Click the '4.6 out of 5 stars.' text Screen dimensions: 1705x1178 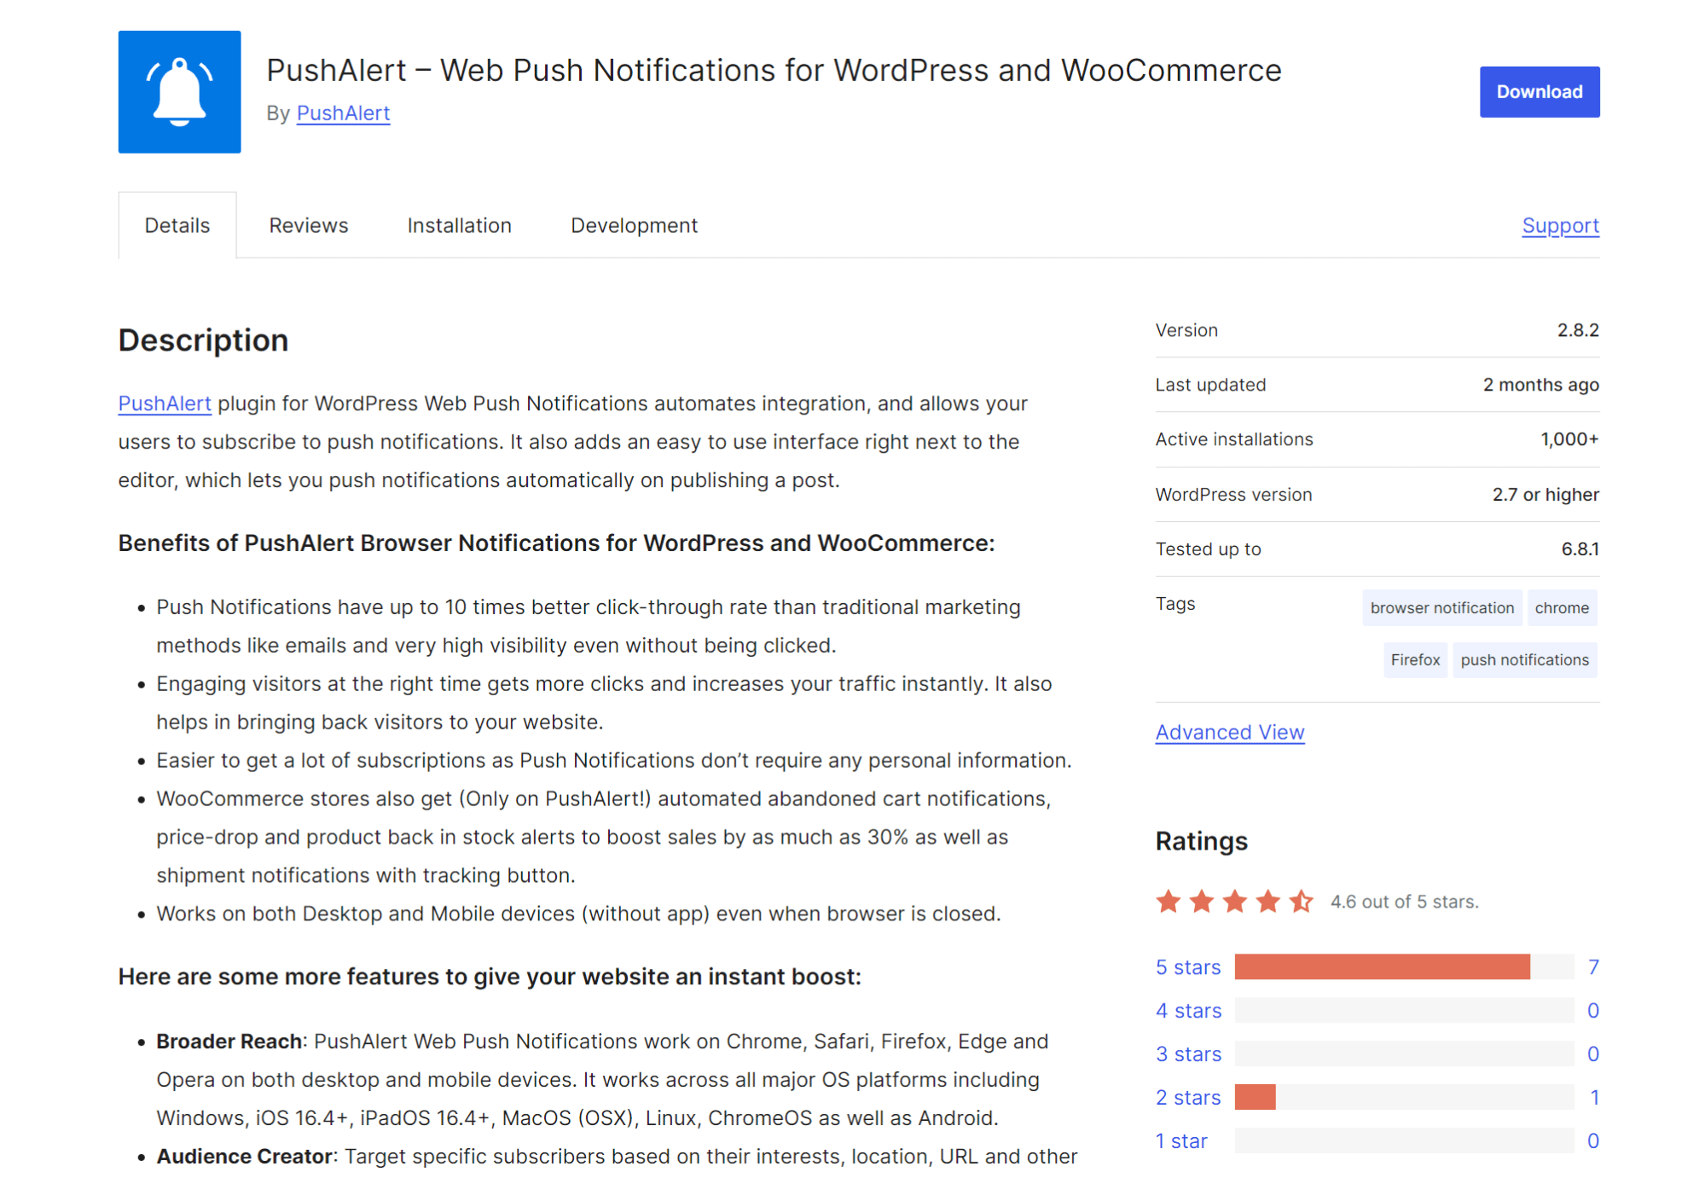click(1404, 902)
